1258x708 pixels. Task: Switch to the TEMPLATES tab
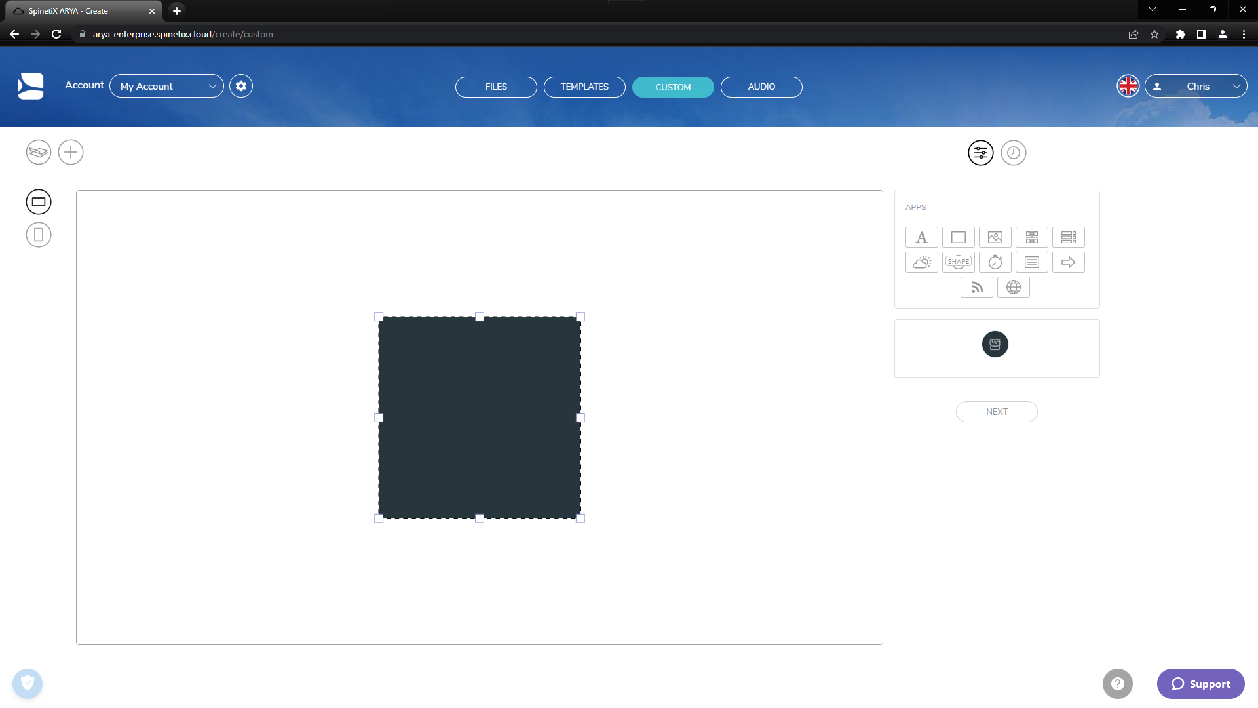point(584,87)
